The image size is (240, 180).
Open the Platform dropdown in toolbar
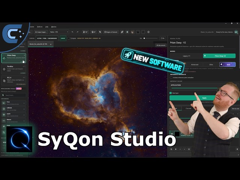59,32
